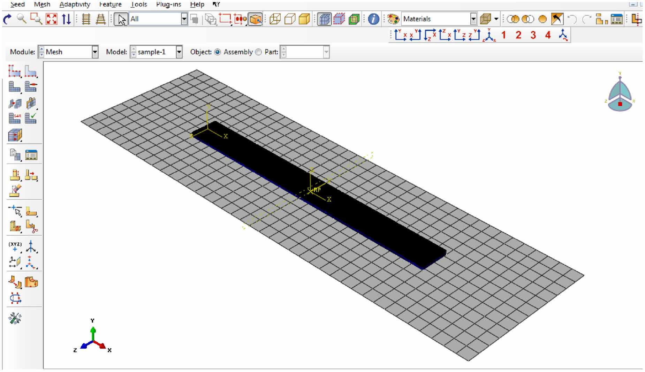Viewport: 645px width, 372px height.
Task: Open the Query Information tool
Action: pyautogui.click(x=373, y=20)
